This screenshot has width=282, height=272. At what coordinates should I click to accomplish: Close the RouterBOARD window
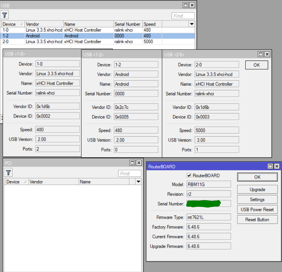click(277, 166)
